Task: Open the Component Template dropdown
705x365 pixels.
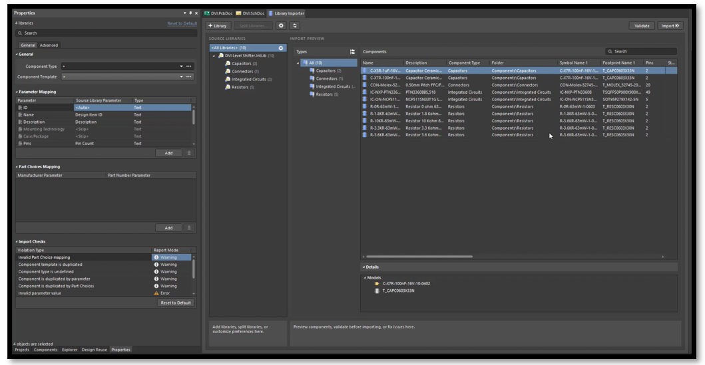Action: pos(181,77)
